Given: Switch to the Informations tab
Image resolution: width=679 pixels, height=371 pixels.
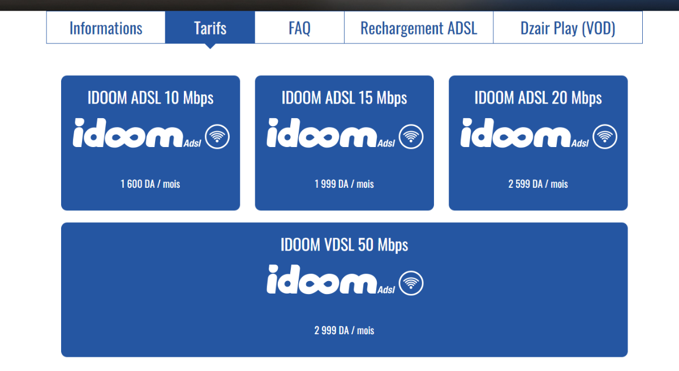Looking at the screenshot, I should point(106,28).
